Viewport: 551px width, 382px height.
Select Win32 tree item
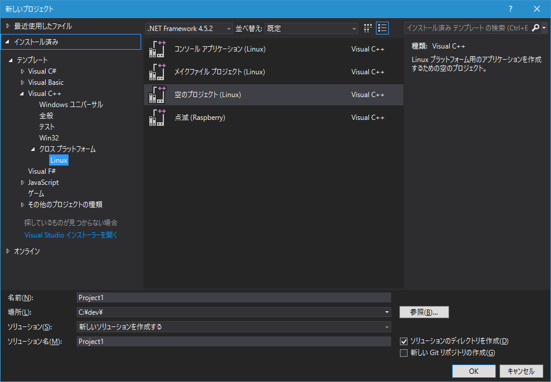pyautogui.click(x=49, y=138)
